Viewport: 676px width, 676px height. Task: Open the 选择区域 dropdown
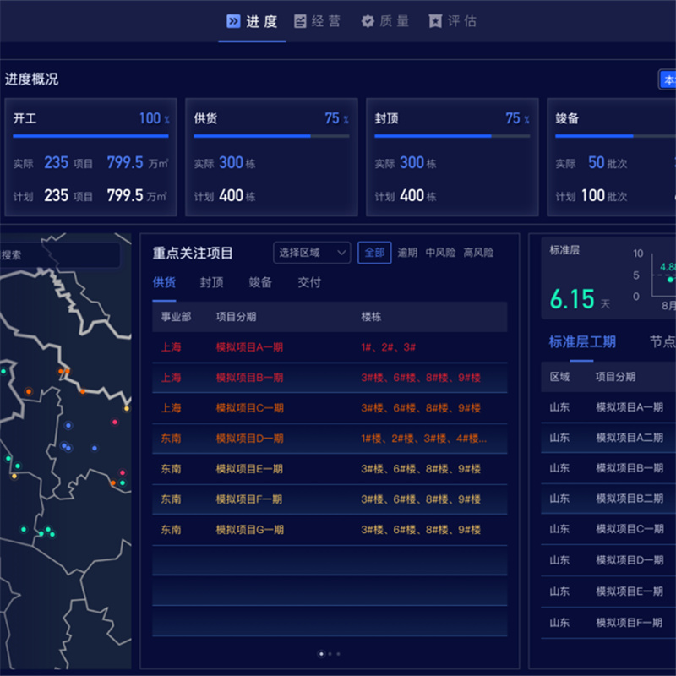click(x=312, y=253)
